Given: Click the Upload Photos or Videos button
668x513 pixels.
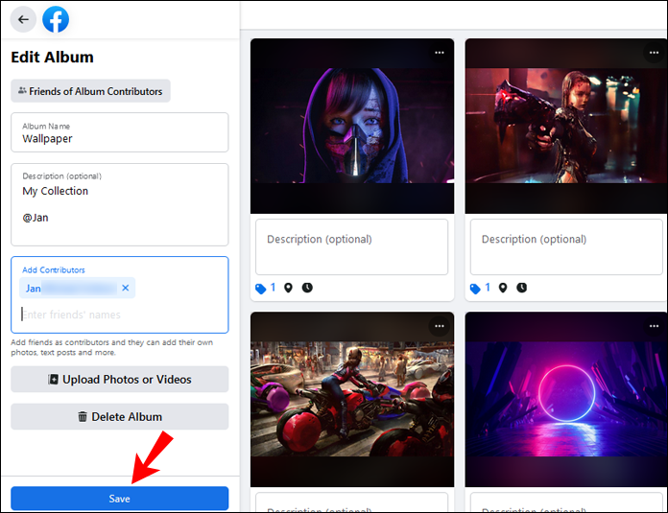Looking at the screenshot, I should [x=120, y=379].
